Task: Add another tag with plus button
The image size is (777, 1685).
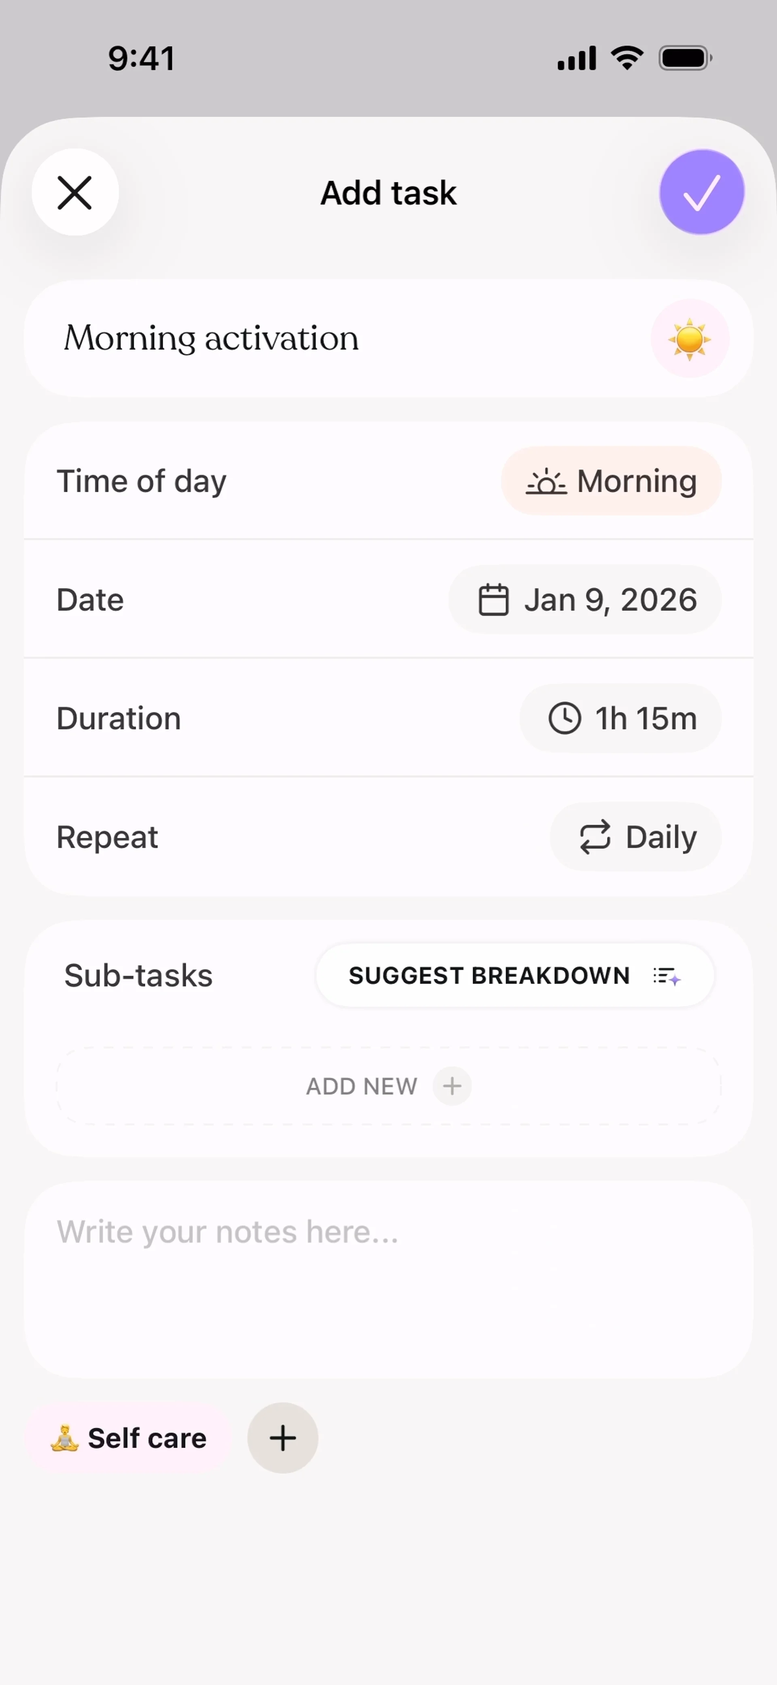Action: pos(282,1438)
